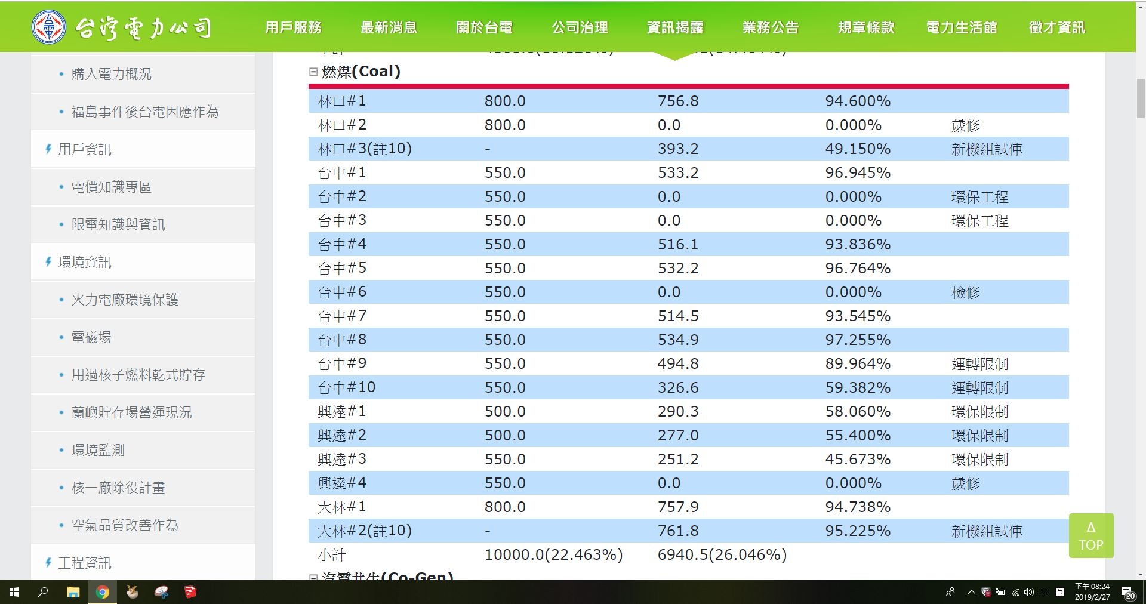Image resolution: width=1146 pixels, height=604 pixels.
Task: Open 核一廠除役計畫 sidebar link
Action: 118,488
